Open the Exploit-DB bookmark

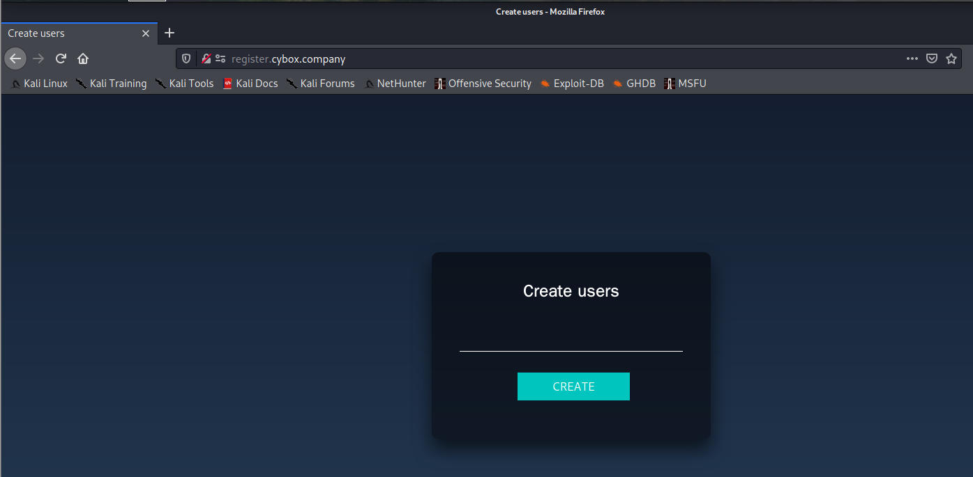click(x=572, y=84)
